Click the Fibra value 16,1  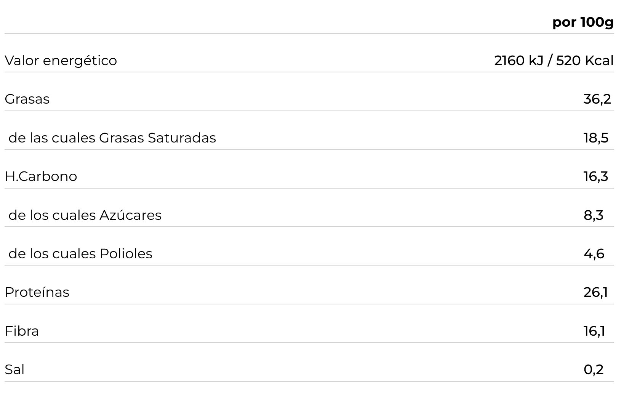coord(594,331)
